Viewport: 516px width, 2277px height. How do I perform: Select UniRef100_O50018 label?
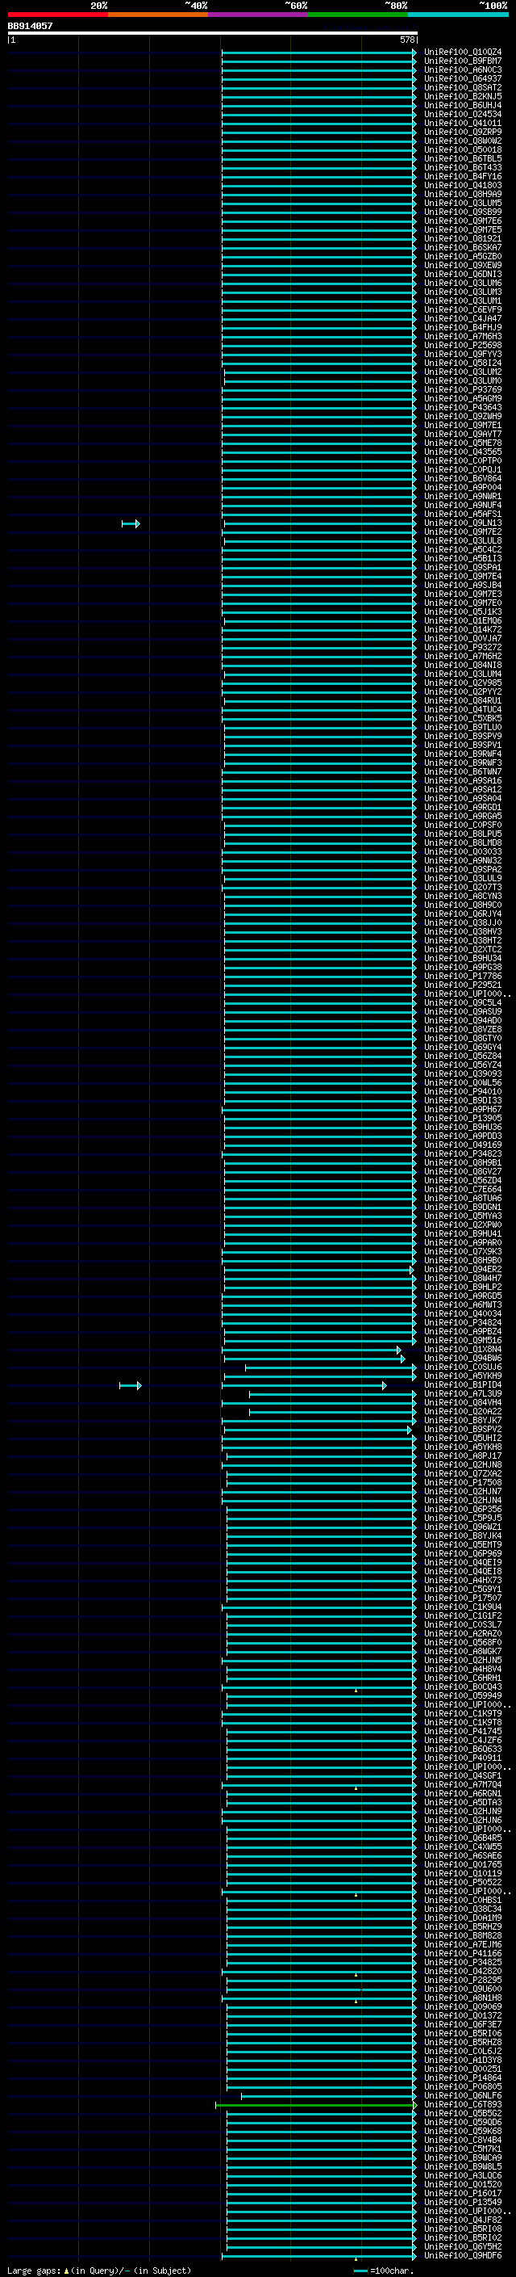463,149
